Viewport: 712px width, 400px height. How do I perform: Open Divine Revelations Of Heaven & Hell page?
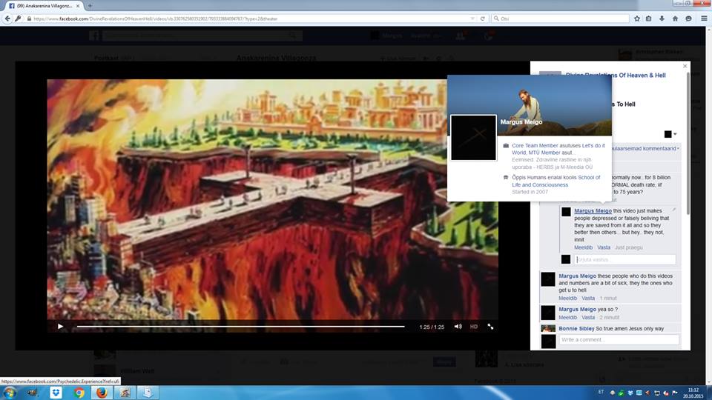pos(616,76)
